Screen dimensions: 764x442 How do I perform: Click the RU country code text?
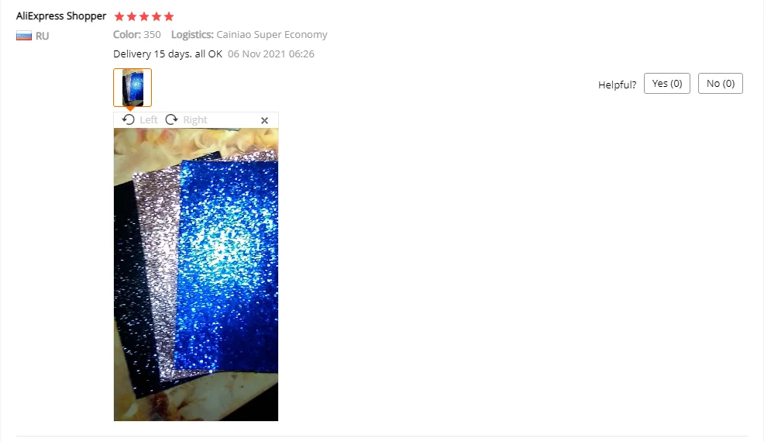(x=42, y=36)
